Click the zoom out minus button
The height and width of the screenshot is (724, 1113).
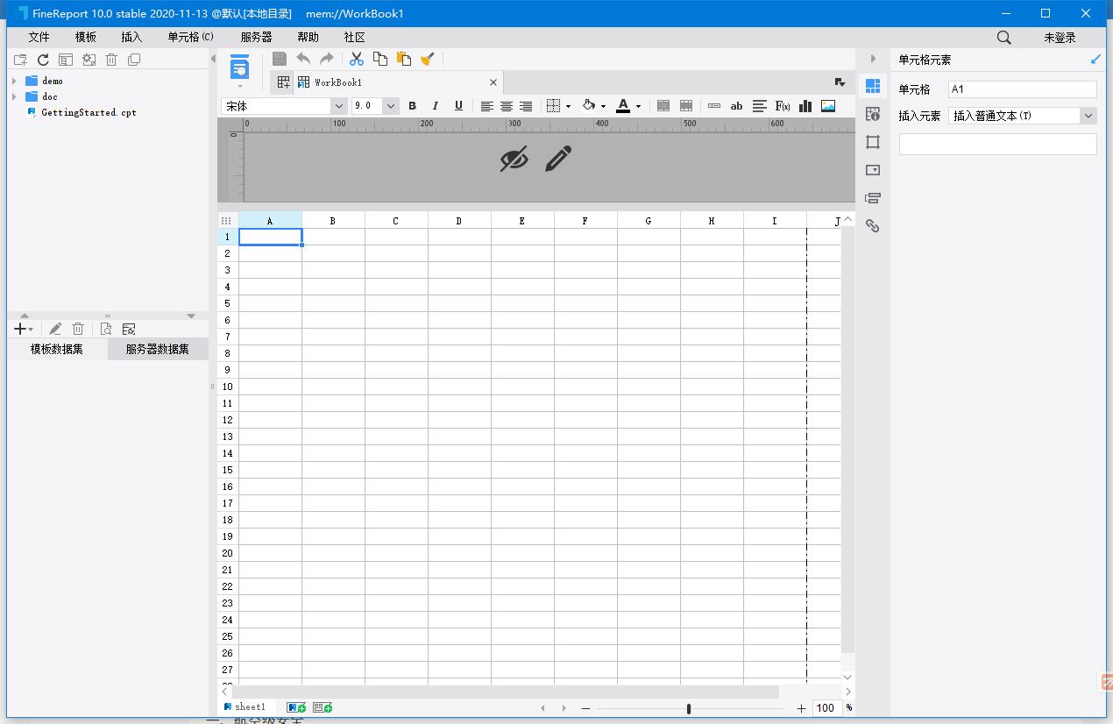585,708
